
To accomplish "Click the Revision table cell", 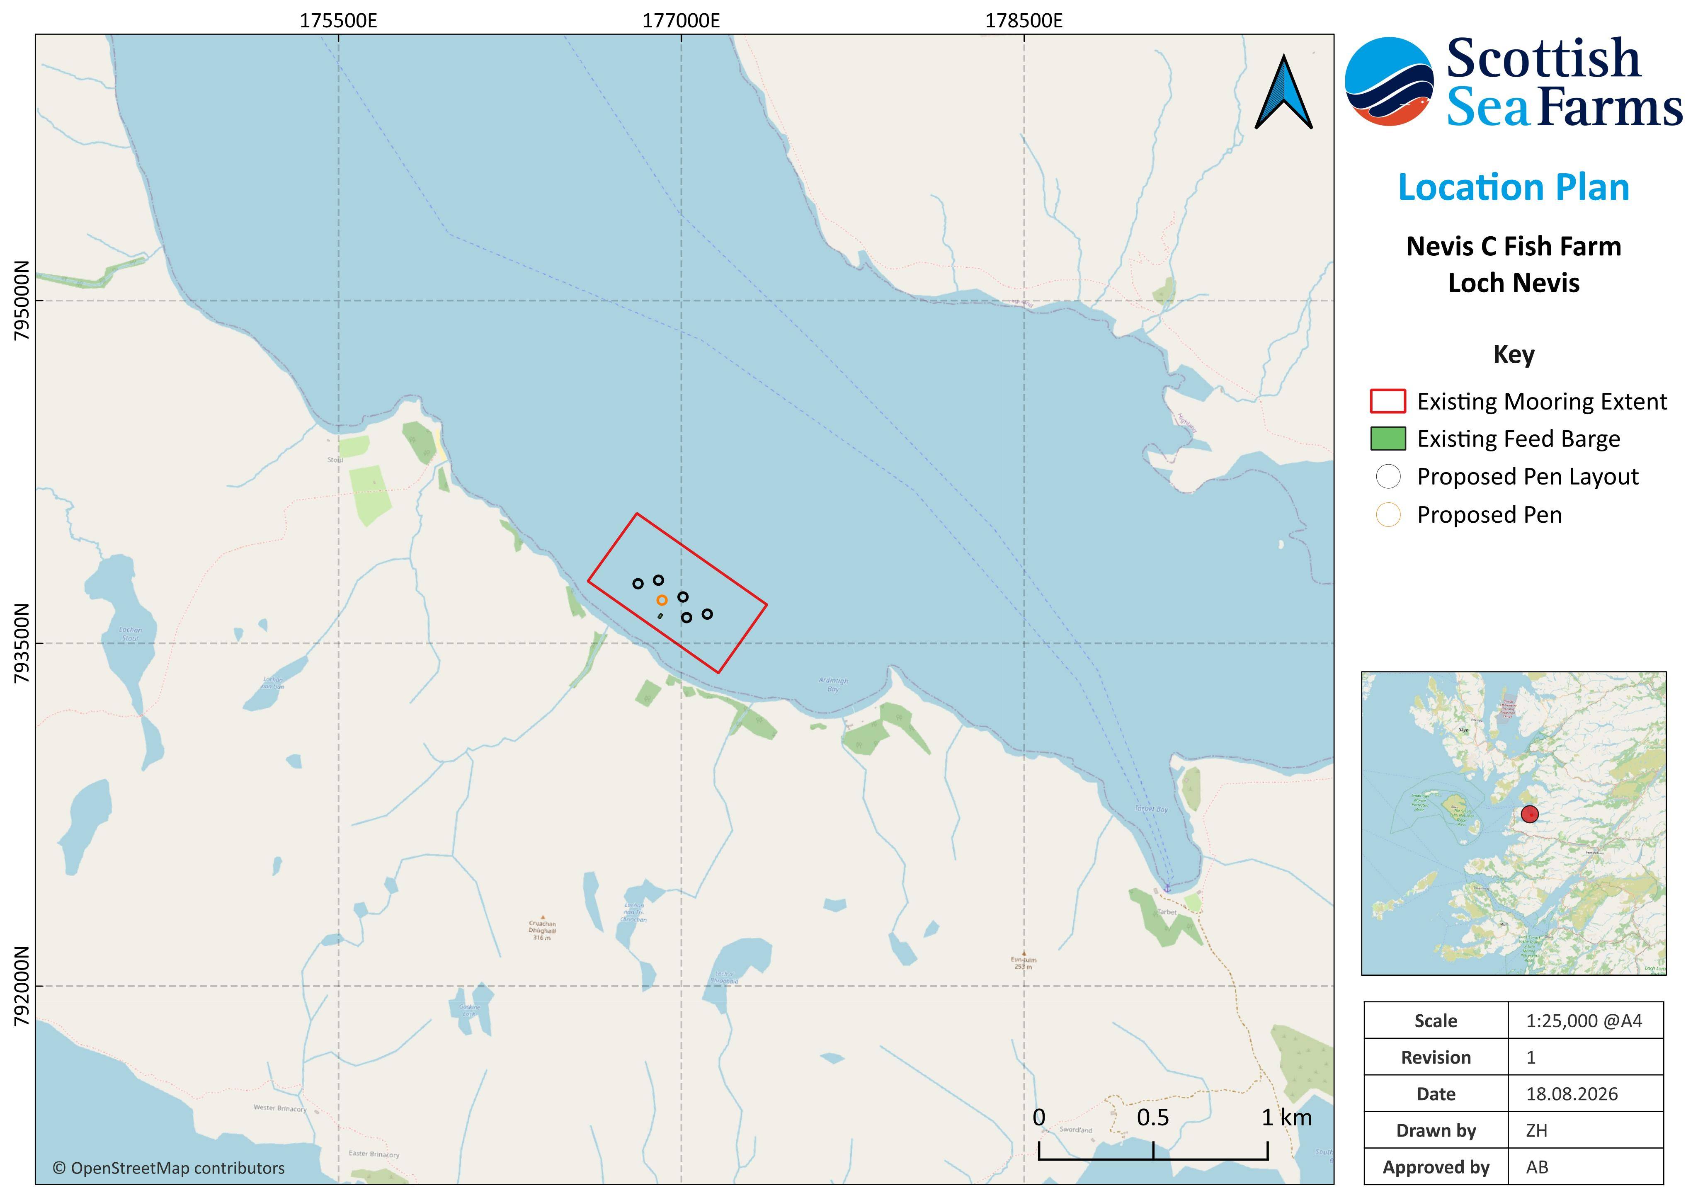I will click(1436, 1057).
